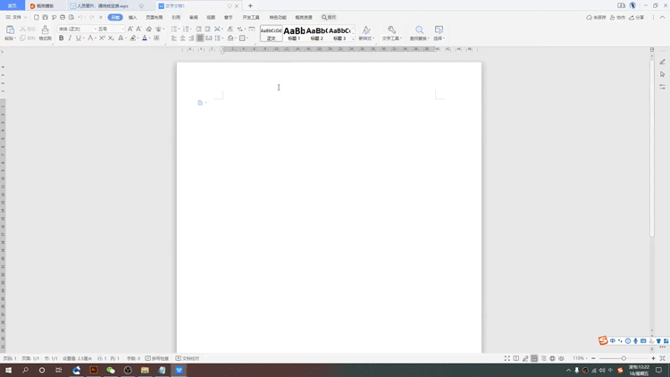Toggle Underline formatting
670x377 pixels.
point(79,38)
